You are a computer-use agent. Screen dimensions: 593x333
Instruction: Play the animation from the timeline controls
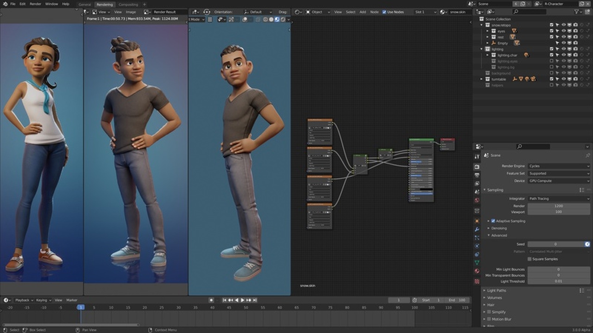pos(242,300)
